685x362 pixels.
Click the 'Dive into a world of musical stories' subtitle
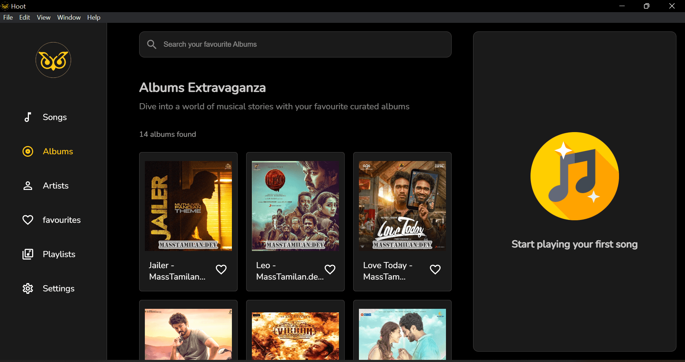click(x=274, y=106)
